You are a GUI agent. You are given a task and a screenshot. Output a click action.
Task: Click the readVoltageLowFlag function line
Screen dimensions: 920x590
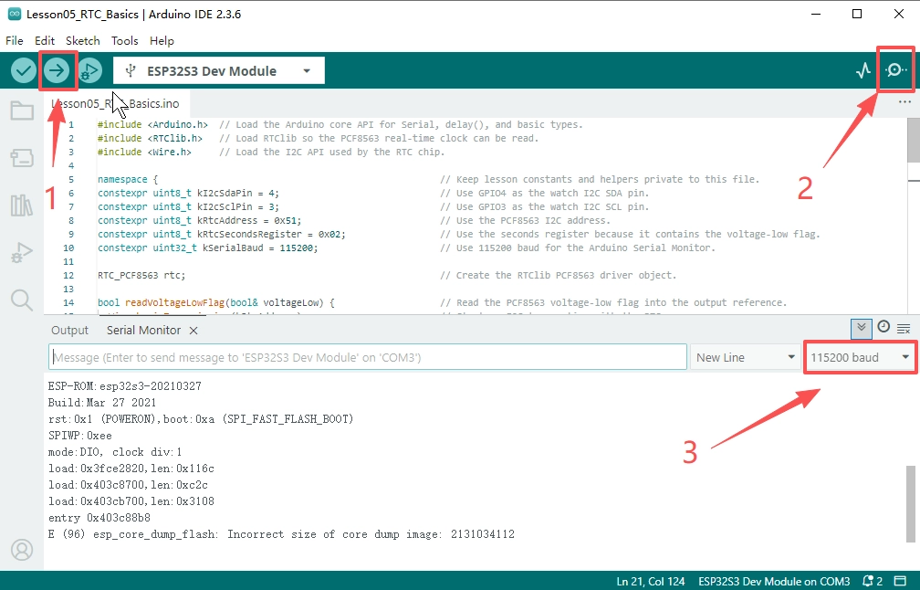(442, 303)
